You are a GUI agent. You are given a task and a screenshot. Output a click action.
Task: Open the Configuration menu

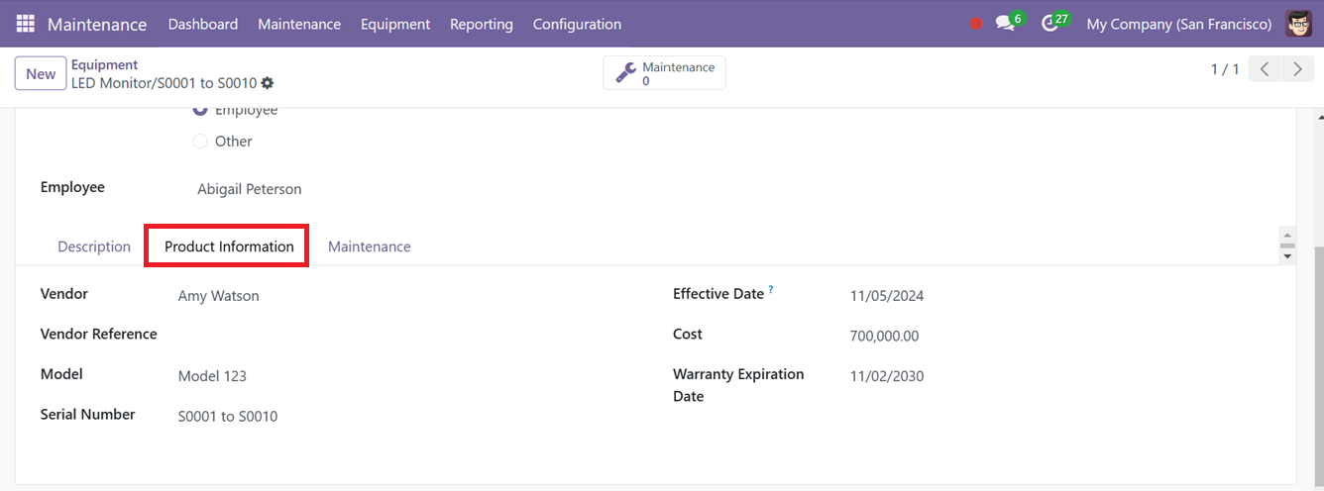pyautogui.click(x=577, y=24)
